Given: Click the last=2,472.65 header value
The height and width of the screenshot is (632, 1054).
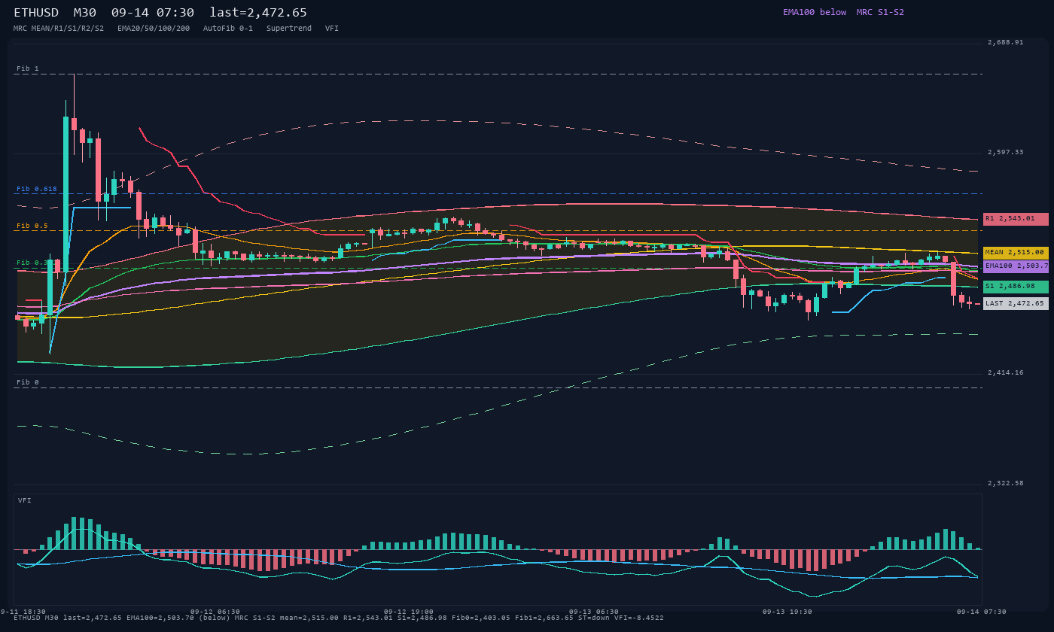Looking at the screenshot, I should coord(258,13).
